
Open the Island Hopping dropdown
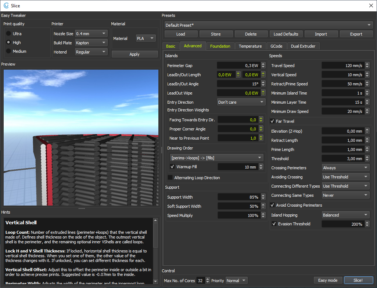pos(345,215)
